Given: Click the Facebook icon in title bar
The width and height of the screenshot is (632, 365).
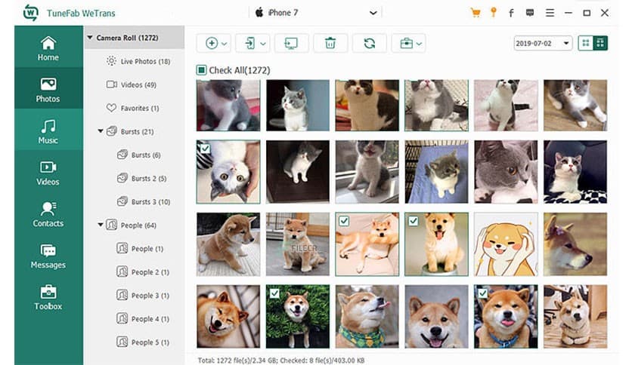Looking at the screenshot, I should click(512, 13).
